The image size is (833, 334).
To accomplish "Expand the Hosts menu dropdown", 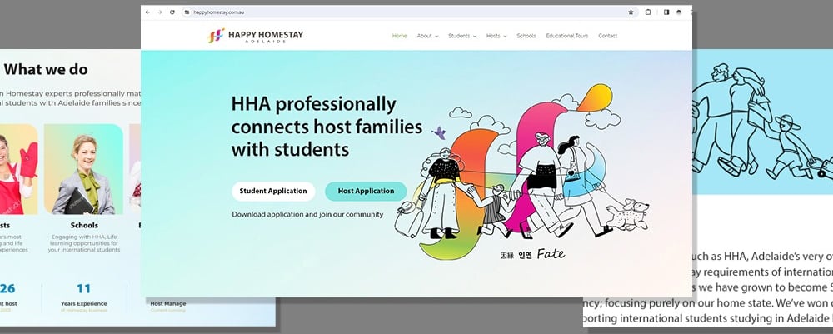I will (x=496, y=36).
